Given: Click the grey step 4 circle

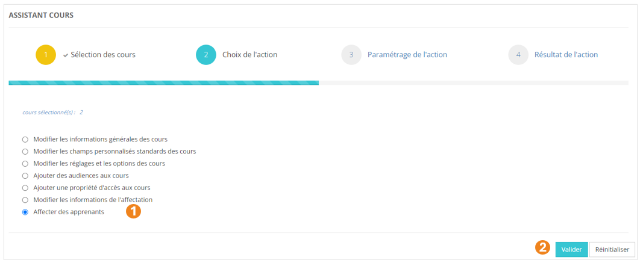Looking at the screenshot, I should (x=518, y=55).
